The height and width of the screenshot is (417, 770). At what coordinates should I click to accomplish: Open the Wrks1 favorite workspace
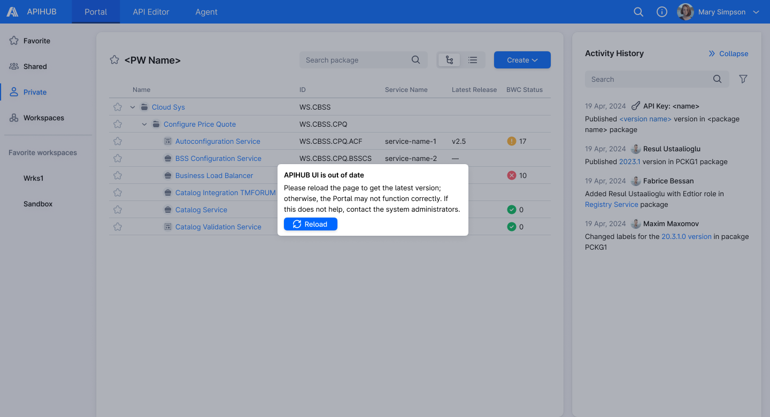pyautogui.click(x=33, y=178)
